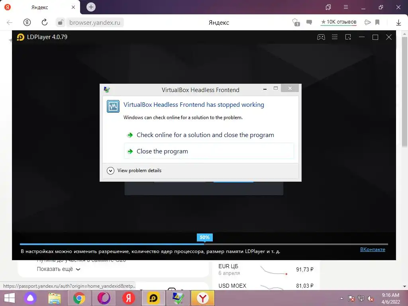Open the Protect shield icon in toolbar

point(296,22)
